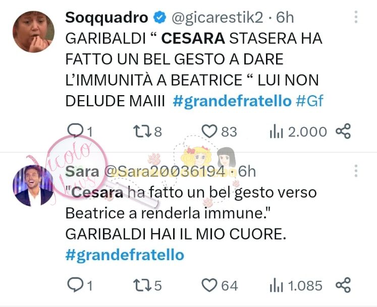Like Sara's tweet with 64 likes
This screenshot has height=307, width=377.
click(209, 286)
